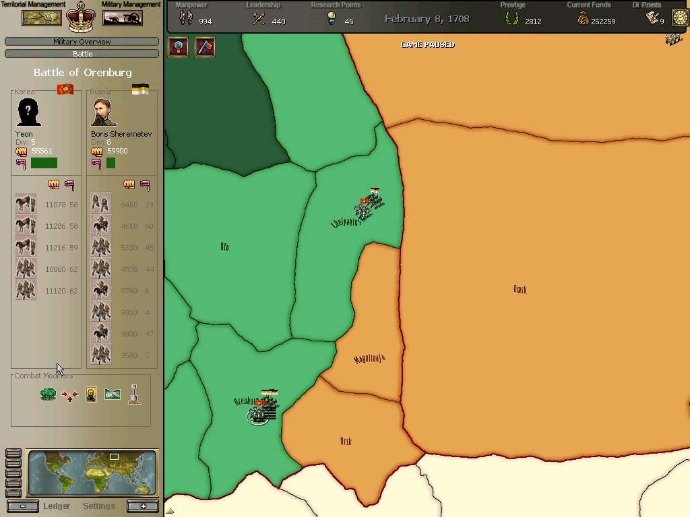
Task: Zoom in with the plus button
Action: (x=143, y=506)
